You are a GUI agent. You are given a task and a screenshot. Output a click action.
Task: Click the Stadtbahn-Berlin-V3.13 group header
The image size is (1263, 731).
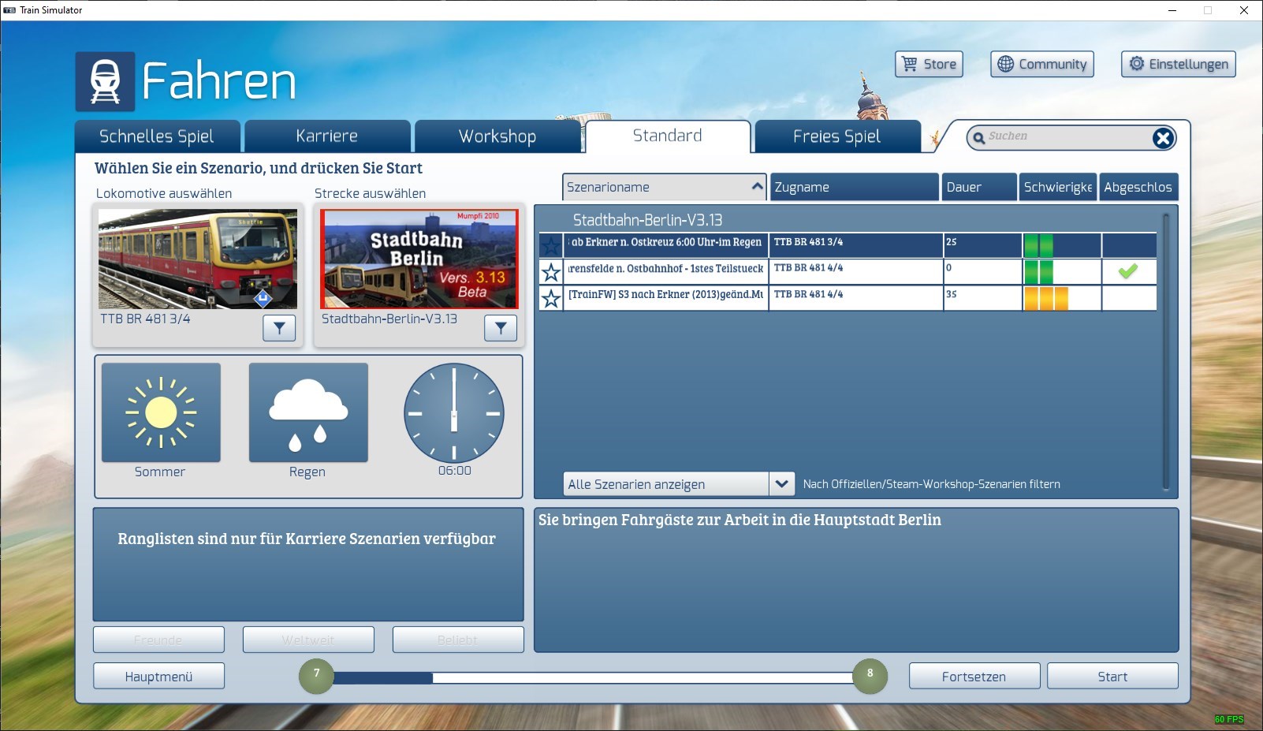[x=647, y=220]
